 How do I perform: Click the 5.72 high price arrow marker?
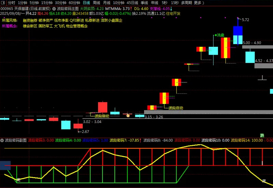245,20
